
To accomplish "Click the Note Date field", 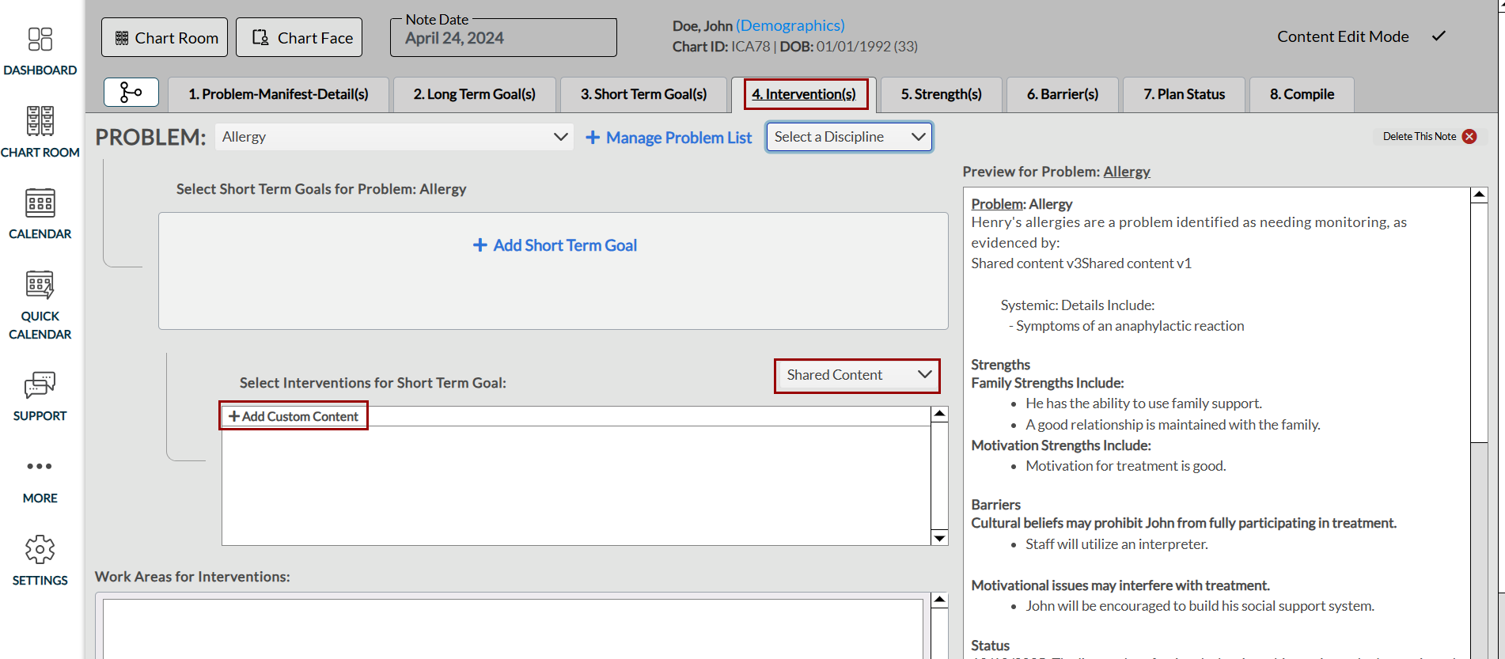I will 503,39.
